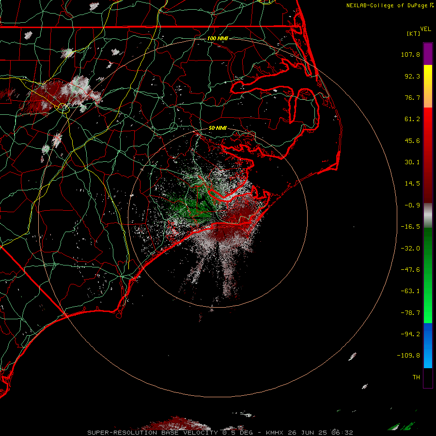Viewport: 436px width, 436px height.
Task: Click the 26 JUN 25 date text
Action: 307,433
